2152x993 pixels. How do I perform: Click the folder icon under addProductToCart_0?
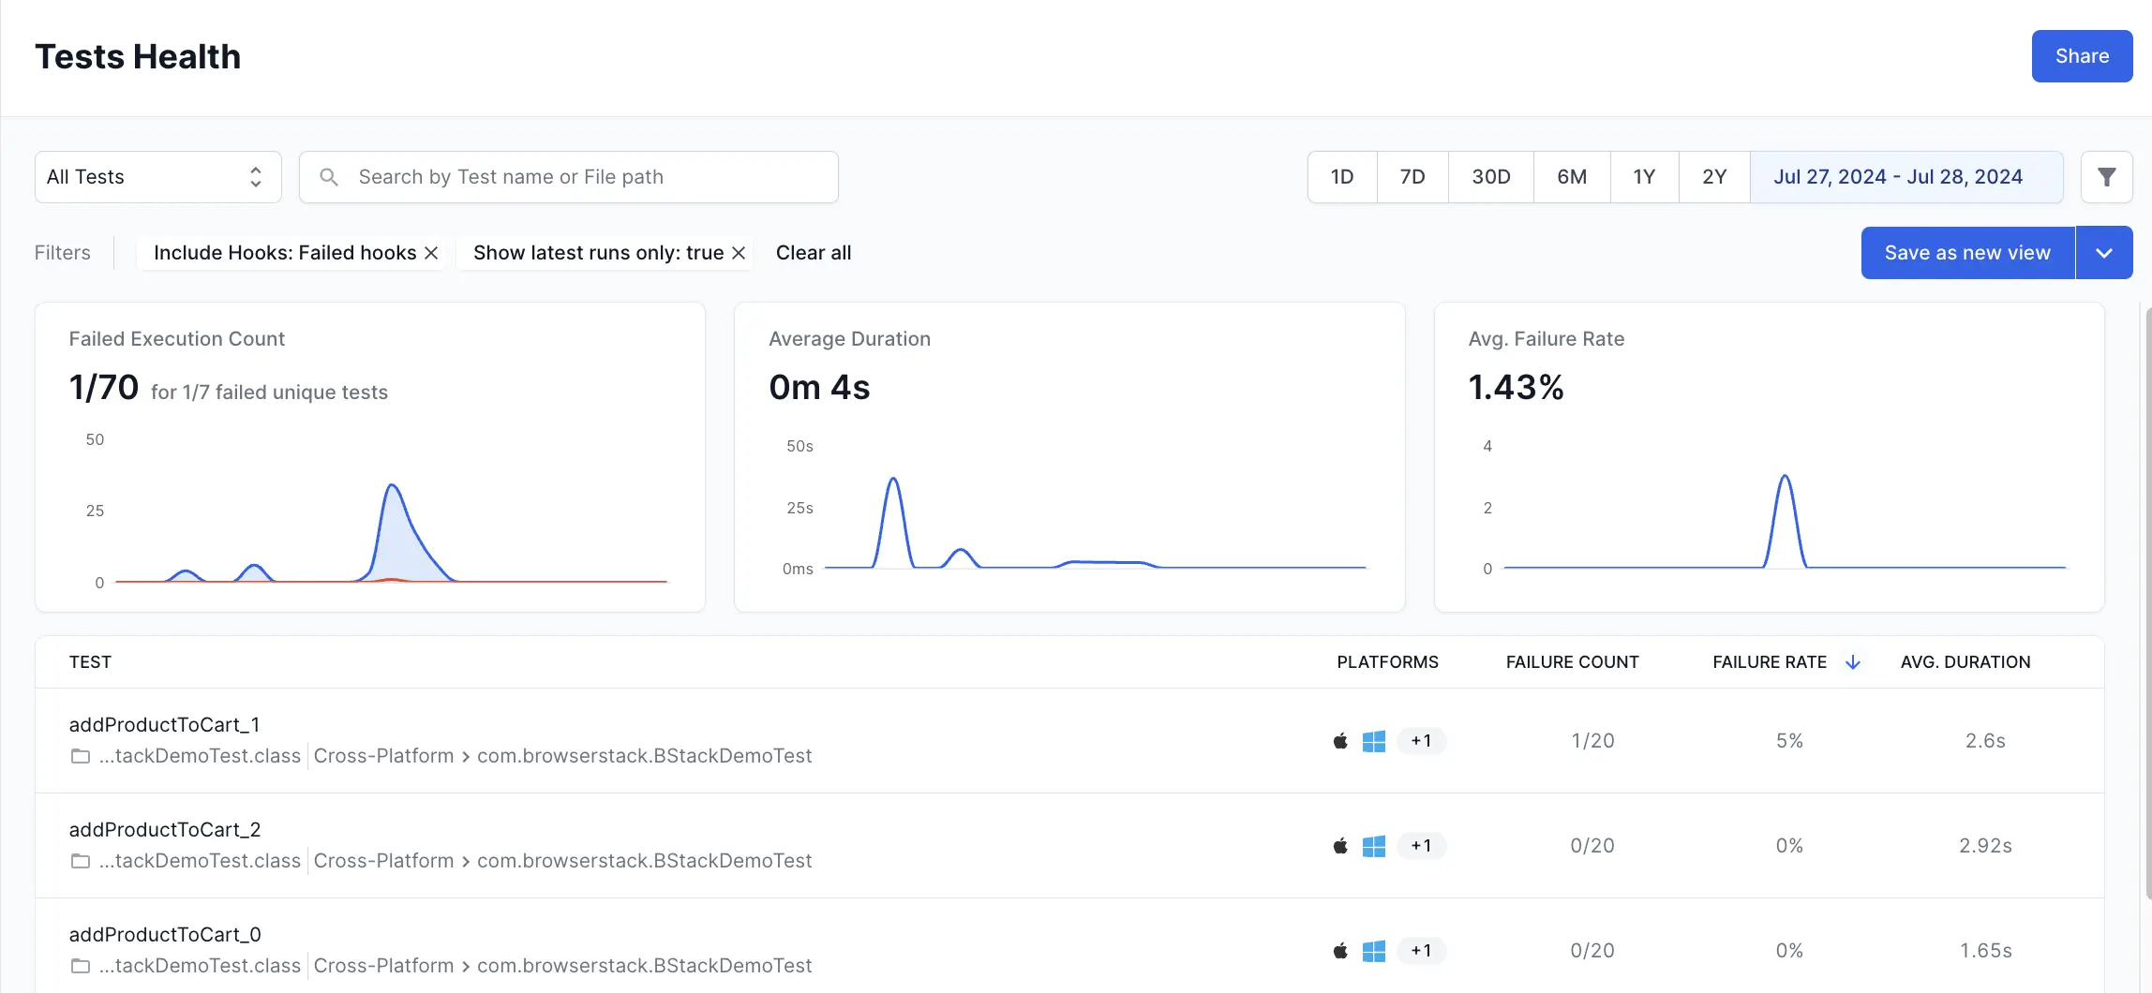tap(81, 966)
